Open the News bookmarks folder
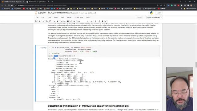The width and height of the screenshot is (197, 111). coord(87,9)
